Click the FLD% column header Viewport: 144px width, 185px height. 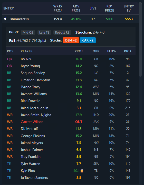[x=111, y=51]
